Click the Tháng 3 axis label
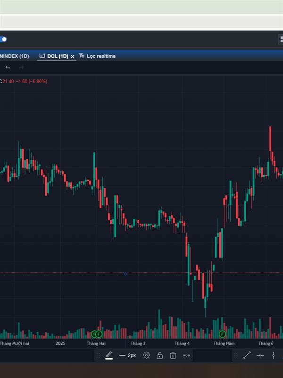The width and height of the screenshot is (283, 378). click(x=138, y=344)
